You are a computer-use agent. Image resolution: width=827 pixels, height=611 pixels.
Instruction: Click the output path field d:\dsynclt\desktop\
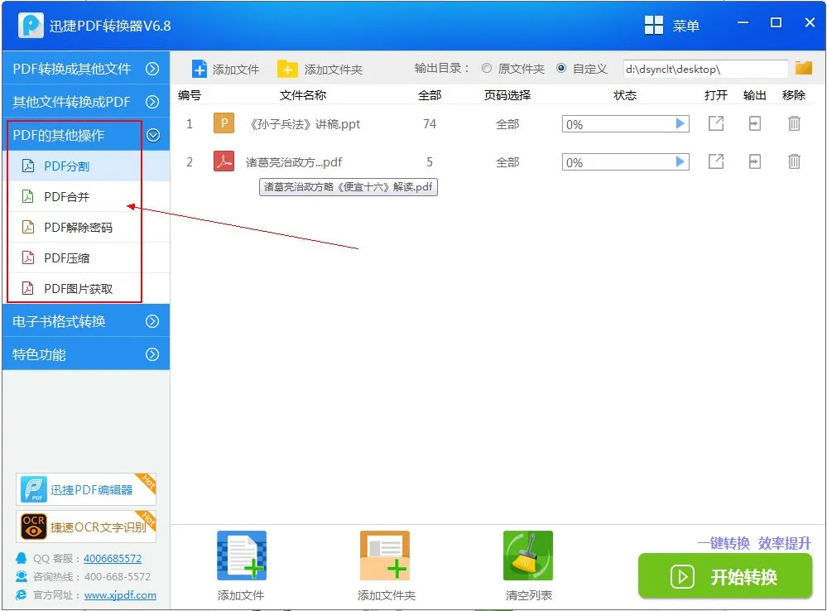click(705, 69)
